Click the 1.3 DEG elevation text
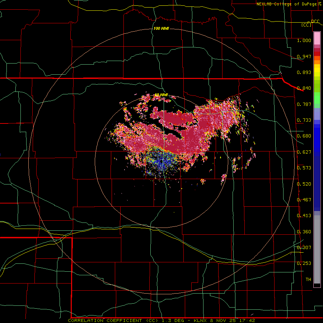The height and width of the screenshot is (323, 323). (173, 320)
